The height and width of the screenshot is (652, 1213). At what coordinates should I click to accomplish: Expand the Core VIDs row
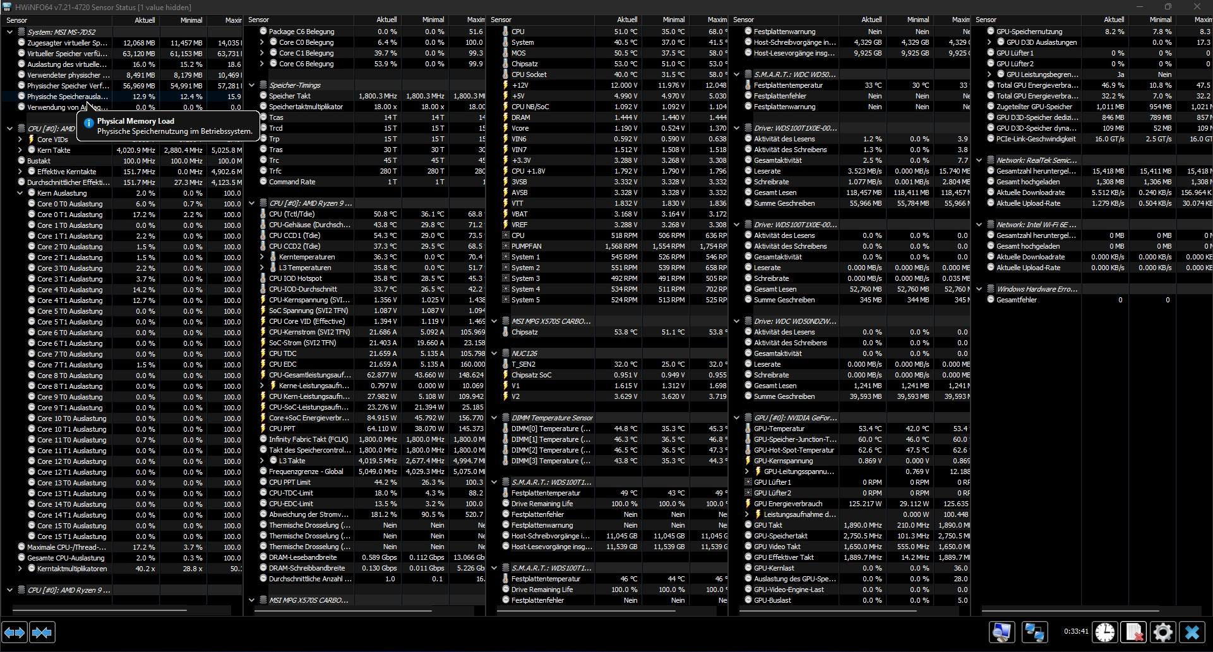point(20,139)
